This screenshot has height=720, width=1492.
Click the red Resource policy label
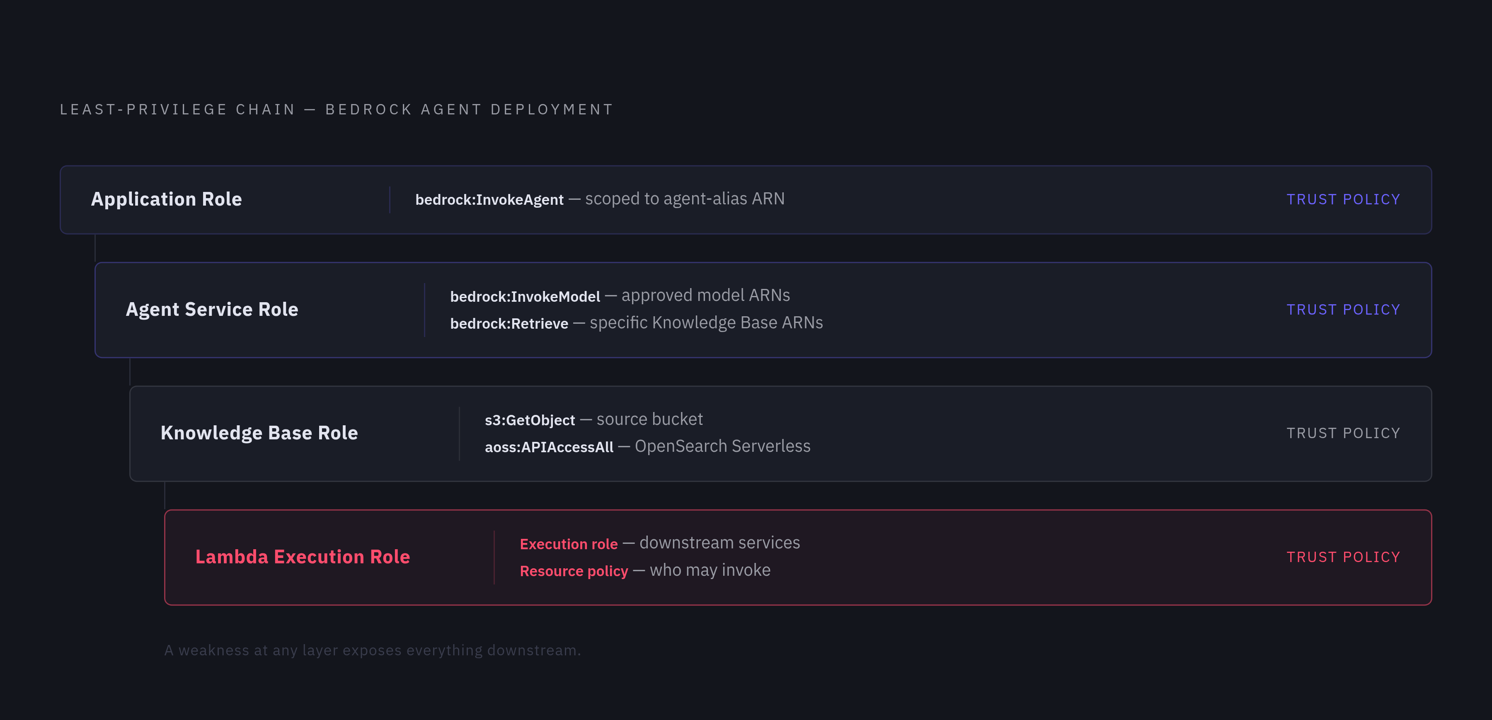point(574,571)
